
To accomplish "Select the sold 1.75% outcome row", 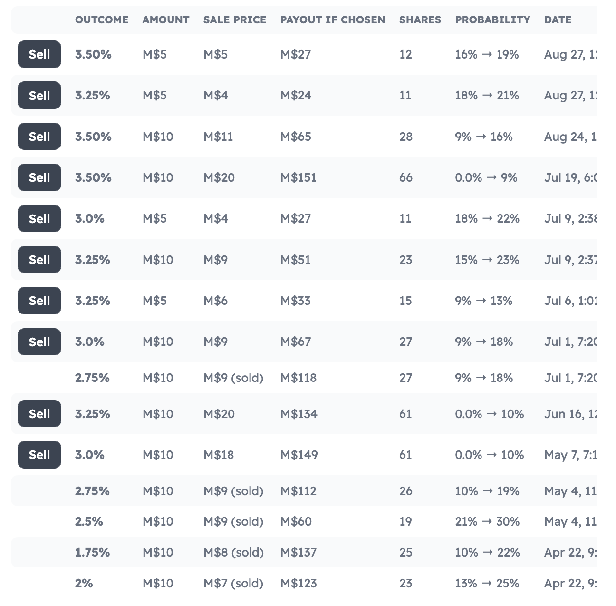I will [x=304, y=552].
